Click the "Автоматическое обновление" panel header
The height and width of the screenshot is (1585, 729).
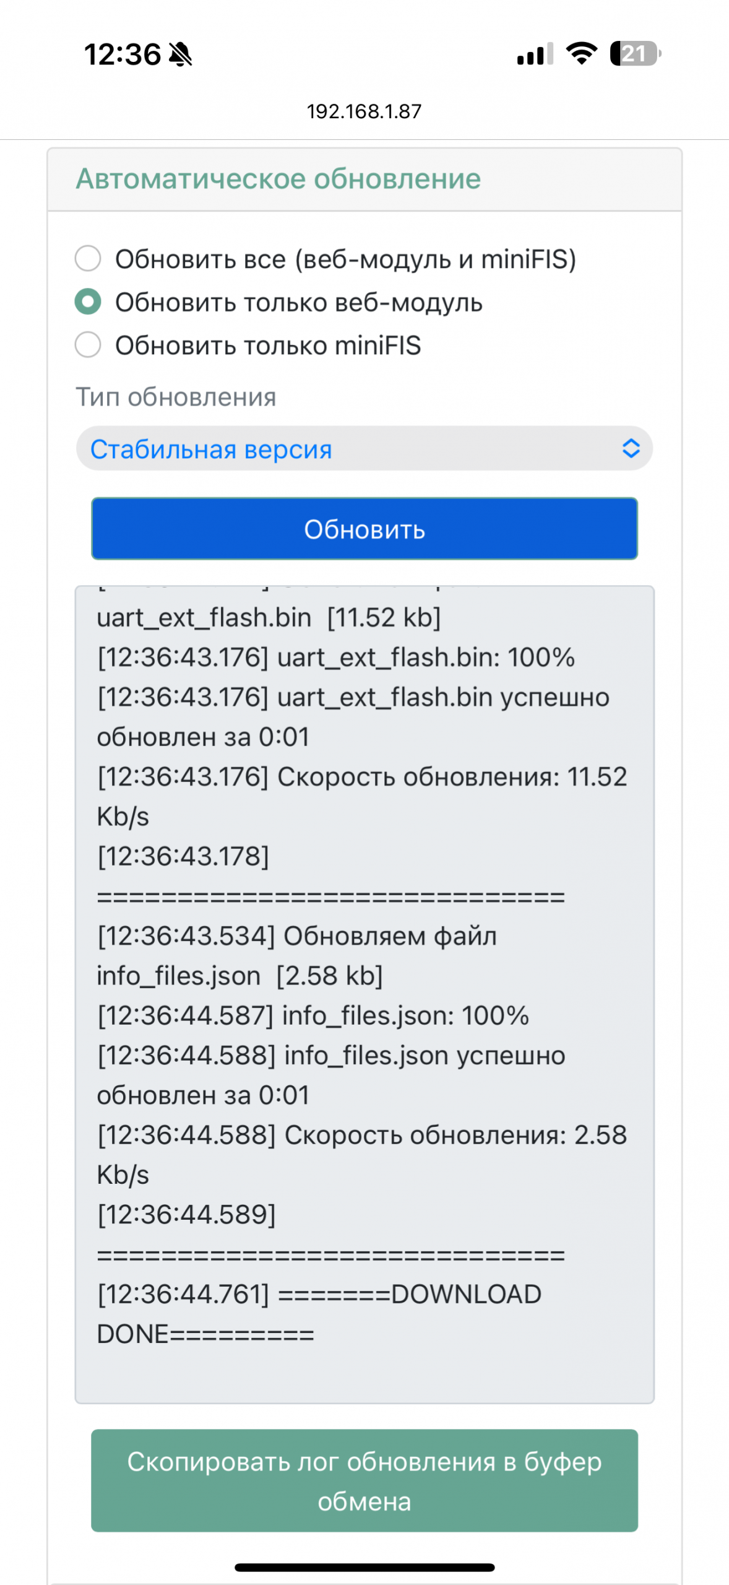click(x=278, y=179)
